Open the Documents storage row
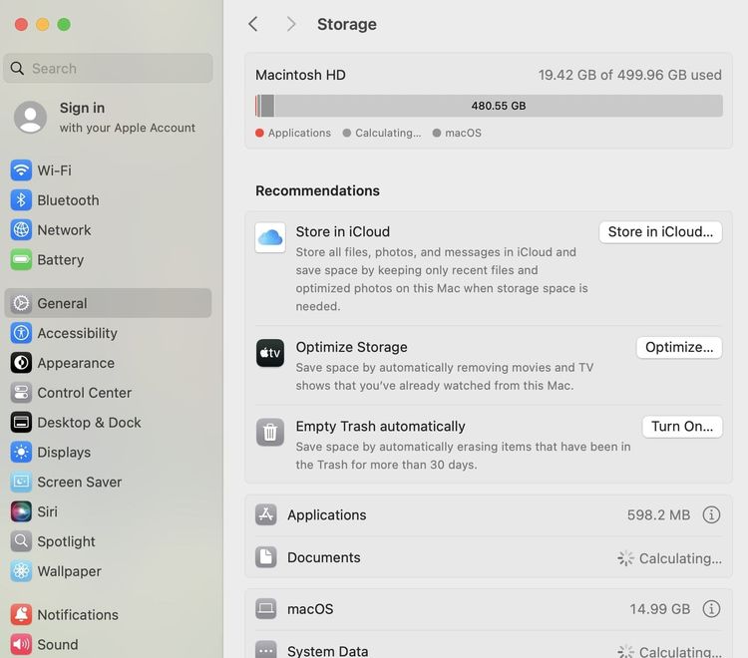Viewport: 748px width, 658px height. click(489, 557)
